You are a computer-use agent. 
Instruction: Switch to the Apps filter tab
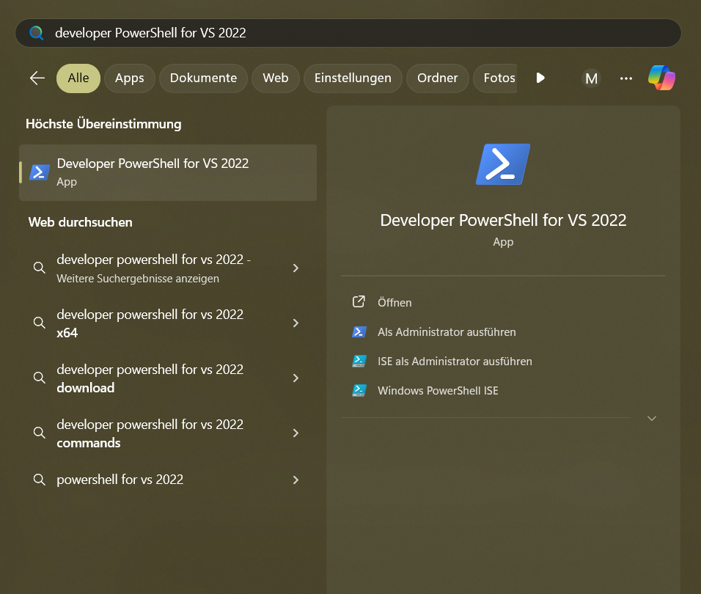pyautogui.click(x=130, y=78)
